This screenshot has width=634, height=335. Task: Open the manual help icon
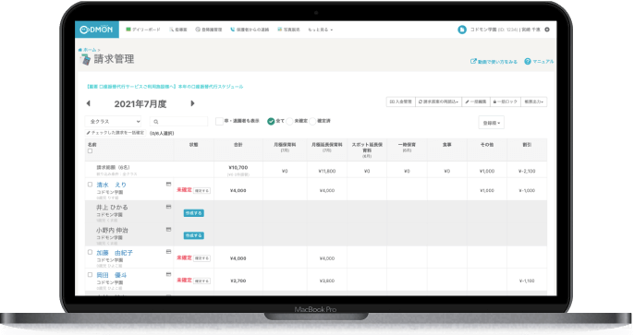click(527, 61)
